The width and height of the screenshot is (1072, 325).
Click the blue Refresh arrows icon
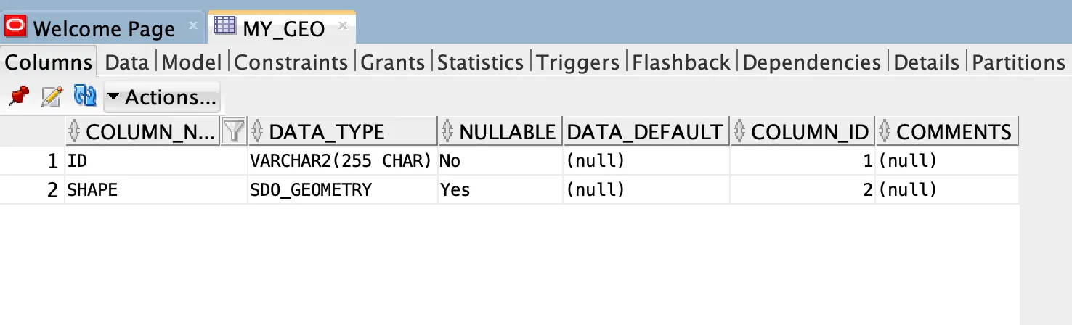[85, 96]
